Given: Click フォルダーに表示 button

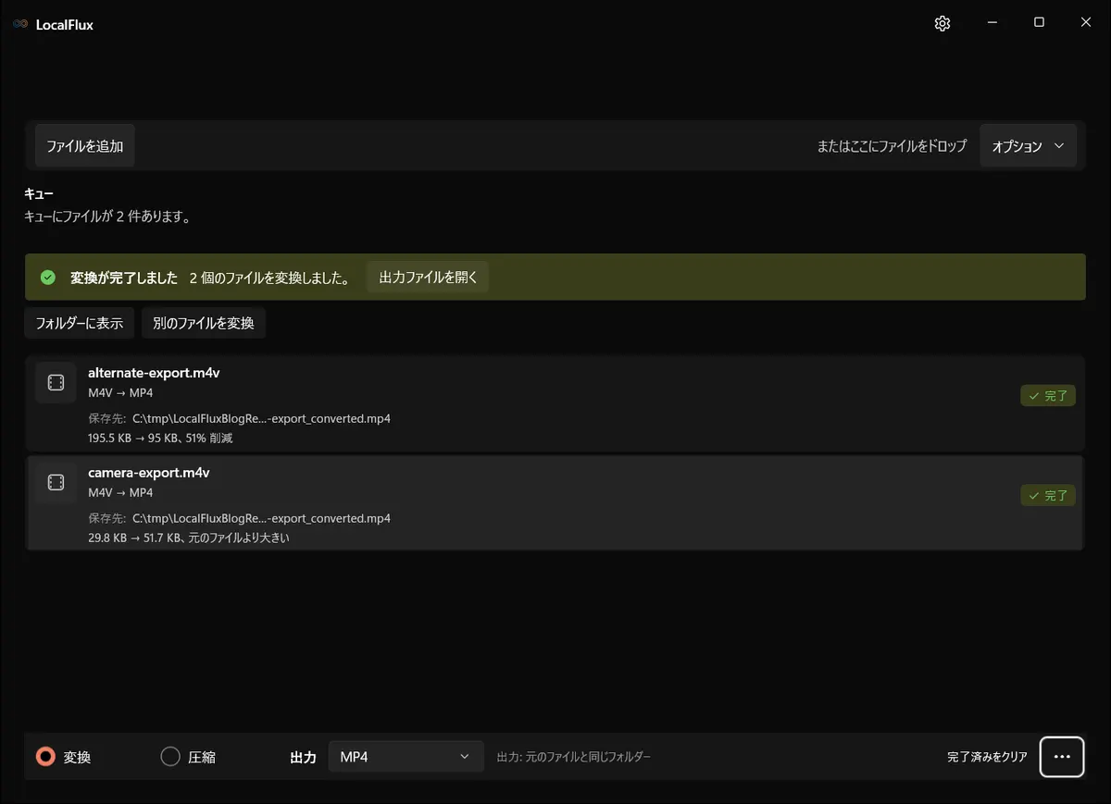Looking at the screenshot, I should (x=80, y=323).
